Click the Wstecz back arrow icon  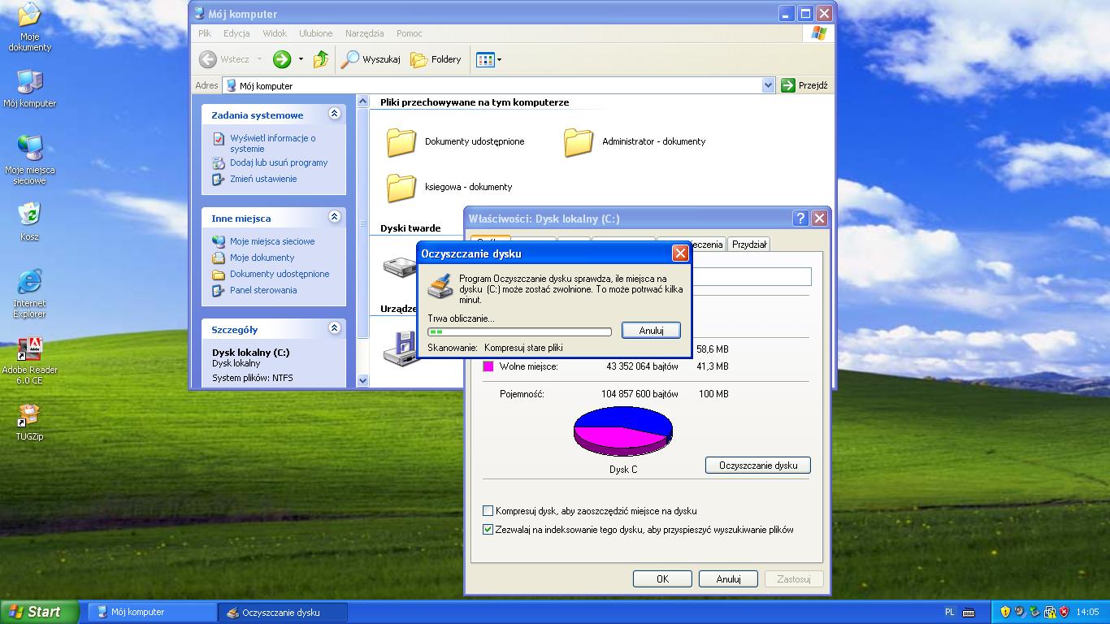tap(208, 59)
